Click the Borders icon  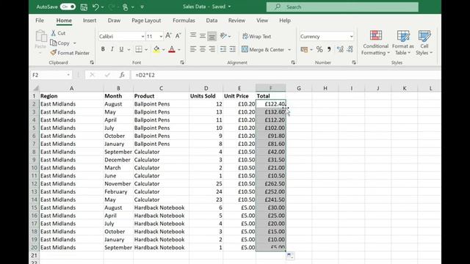pos(139,49)
